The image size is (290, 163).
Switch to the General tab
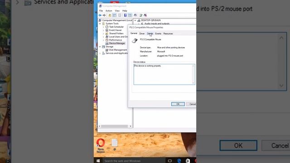coord(134,33)
